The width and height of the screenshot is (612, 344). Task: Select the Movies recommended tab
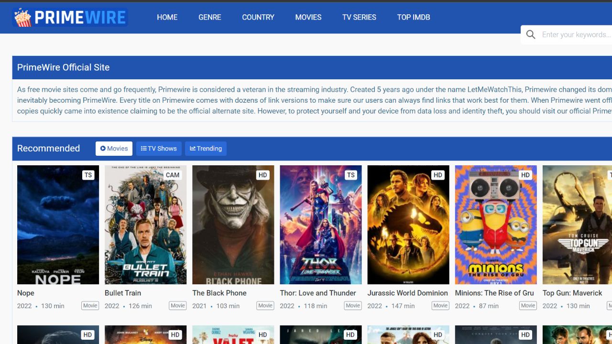click(114, 149)
